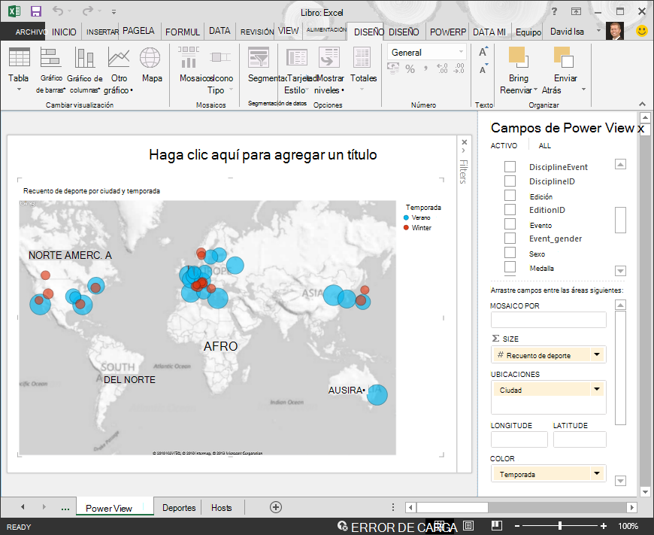Select the Mapa visualization icon

(x=150, y=58)
